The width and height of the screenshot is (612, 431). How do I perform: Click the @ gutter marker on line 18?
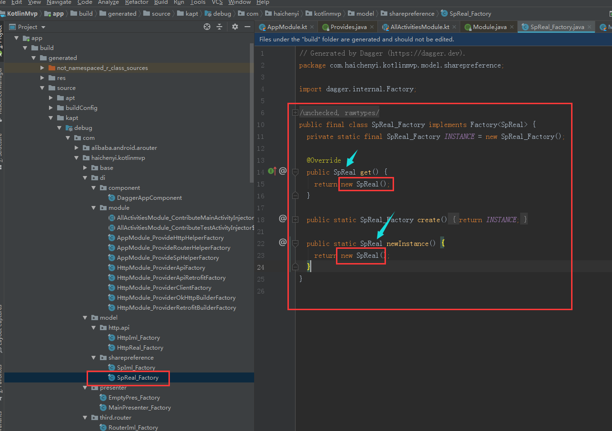click(283, 218)
